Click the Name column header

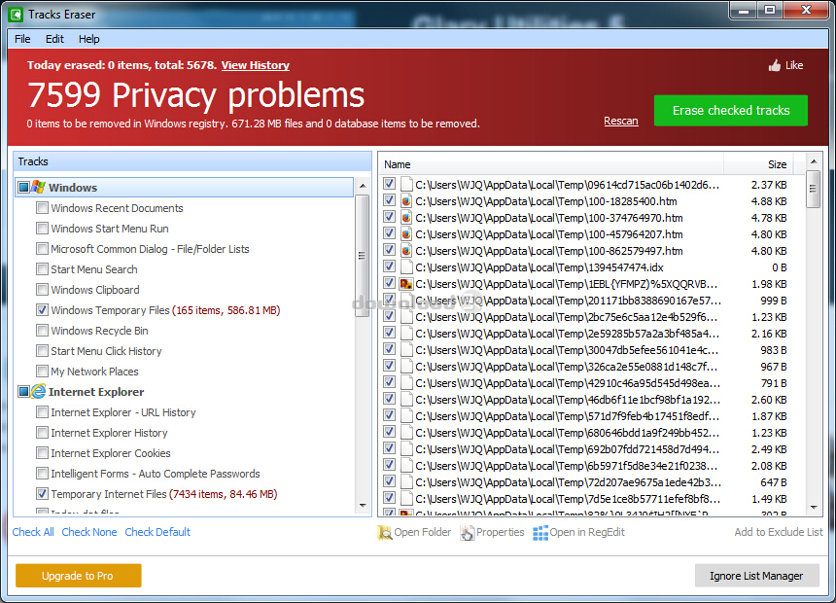[x=552, y=164]
